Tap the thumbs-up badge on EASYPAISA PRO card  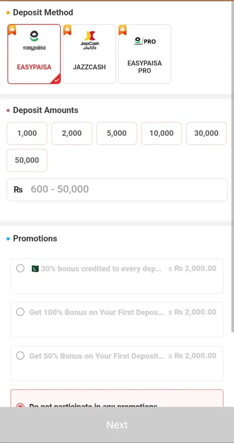pyautogui.click(x=123, y=30)
